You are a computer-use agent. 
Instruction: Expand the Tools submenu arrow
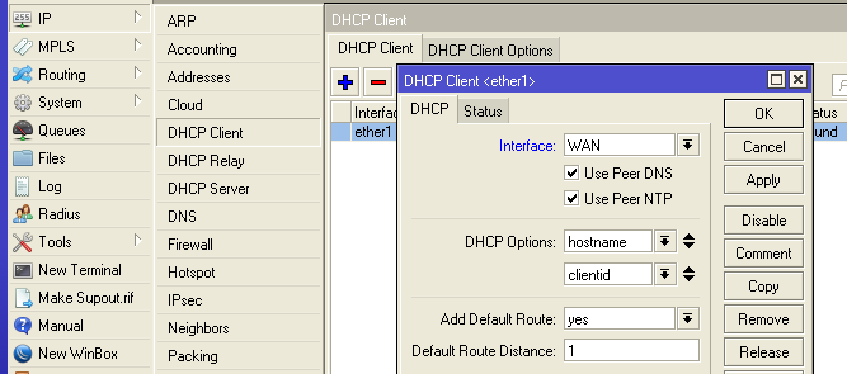coord(138,241)
